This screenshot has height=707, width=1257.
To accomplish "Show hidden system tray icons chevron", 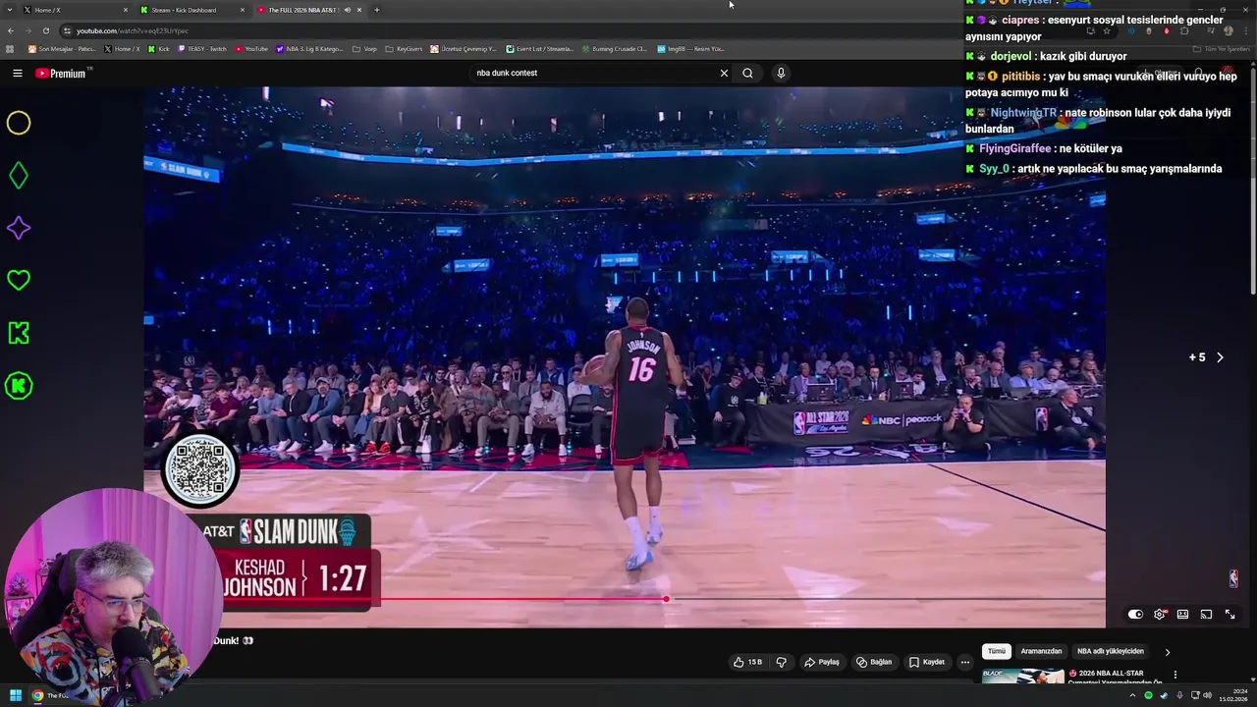I will (1132, 695).
